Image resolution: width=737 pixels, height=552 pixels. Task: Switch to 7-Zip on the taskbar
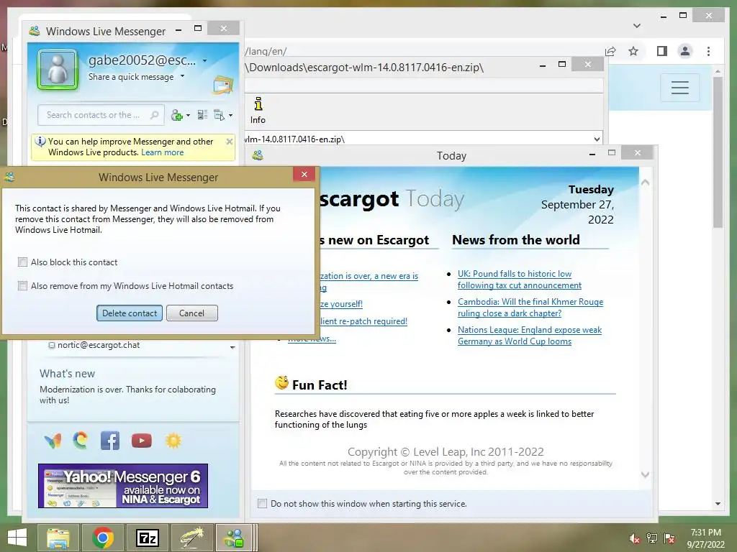(x=147, y=538)
